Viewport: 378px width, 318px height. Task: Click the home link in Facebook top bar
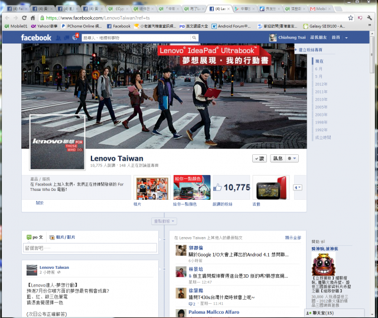335,37
